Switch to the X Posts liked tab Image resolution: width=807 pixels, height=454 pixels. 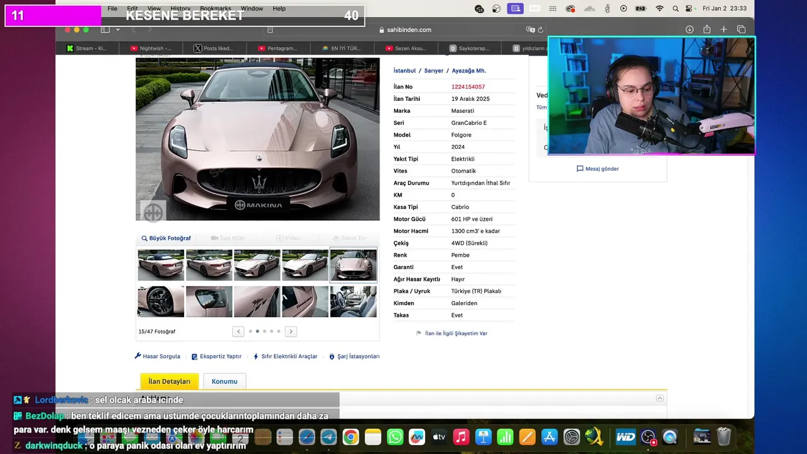[x=214, y=49]
